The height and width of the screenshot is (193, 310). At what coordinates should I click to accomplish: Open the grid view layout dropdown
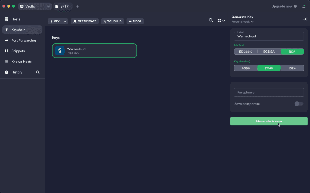221,21
